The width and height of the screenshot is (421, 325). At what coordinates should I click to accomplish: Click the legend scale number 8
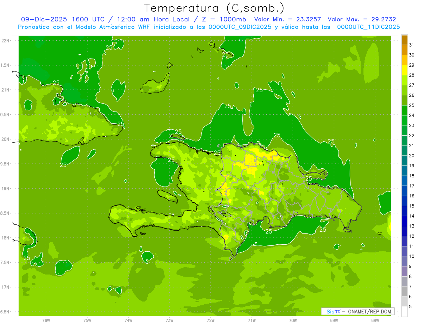click(x=410, y=277)
